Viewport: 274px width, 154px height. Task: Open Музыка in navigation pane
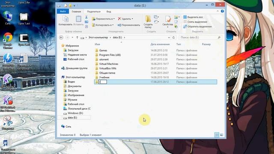point(72,100)
